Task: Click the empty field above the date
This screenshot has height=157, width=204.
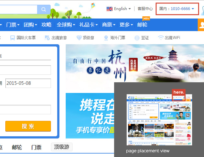Action: click(x=25, y=70)
